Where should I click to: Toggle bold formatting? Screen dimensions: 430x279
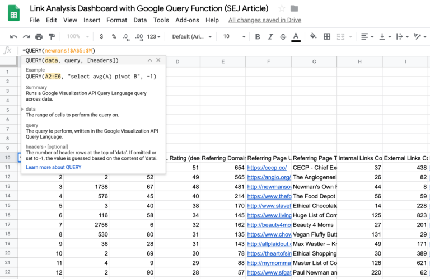tap(258, 37)
